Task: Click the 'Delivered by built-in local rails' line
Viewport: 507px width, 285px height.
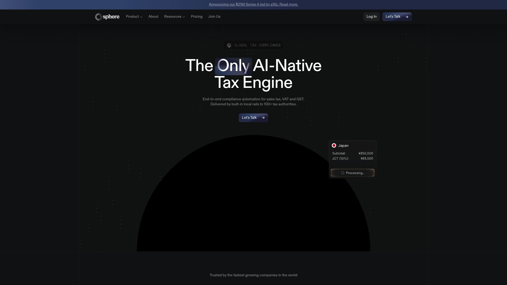Action: pyautogui.click(x=253, y=104)
